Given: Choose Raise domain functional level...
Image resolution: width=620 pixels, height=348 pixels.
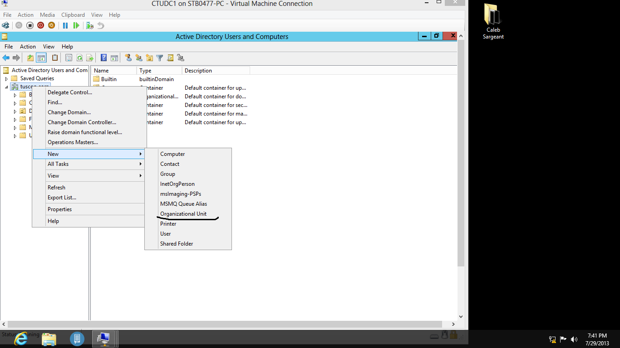Looking at the screenshot, I should 89,132.
